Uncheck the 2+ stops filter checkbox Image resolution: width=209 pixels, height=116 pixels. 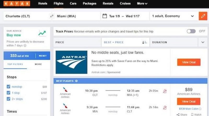[x=8, y=99]
